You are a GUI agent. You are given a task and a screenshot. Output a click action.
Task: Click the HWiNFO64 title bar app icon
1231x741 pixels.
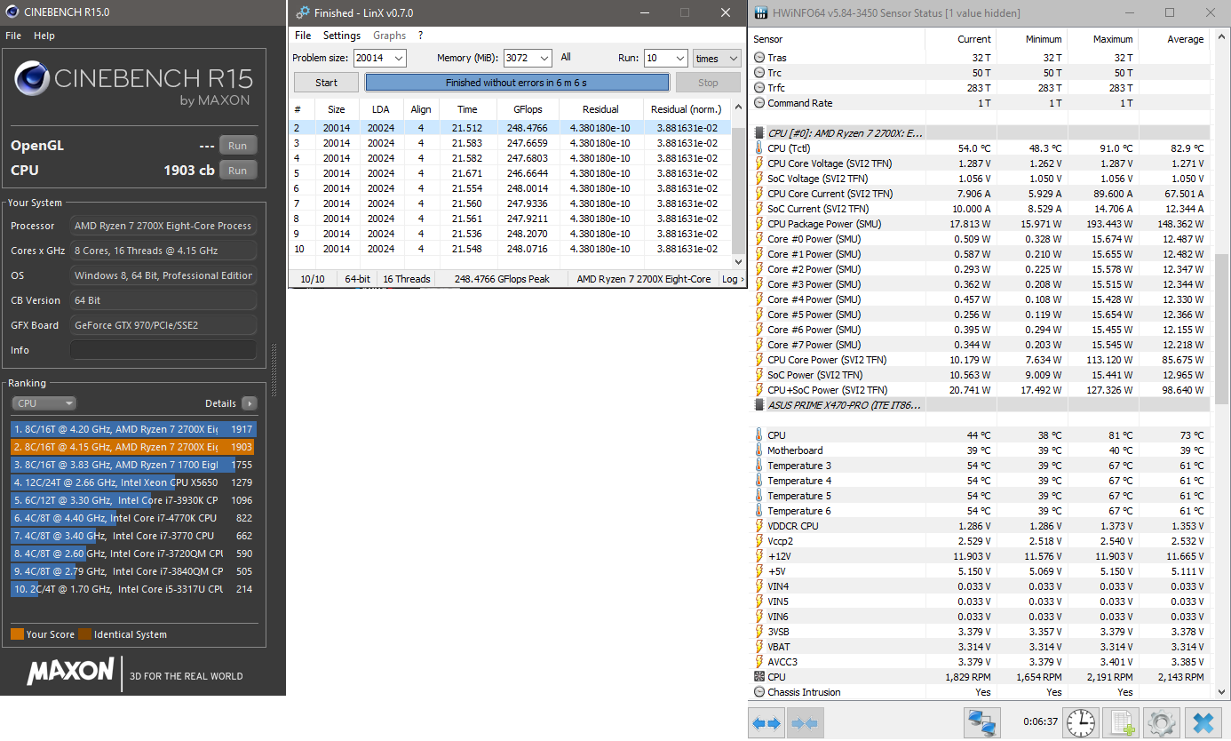coord(761,13)
